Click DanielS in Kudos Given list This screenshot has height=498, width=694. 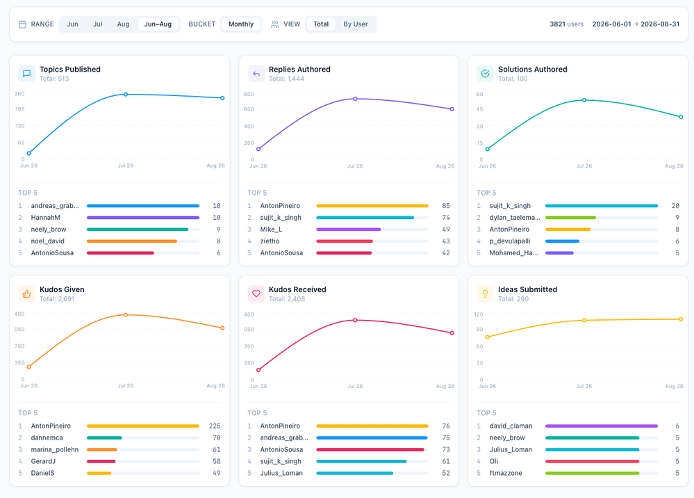pyautogui.click(x=43, y=473)
